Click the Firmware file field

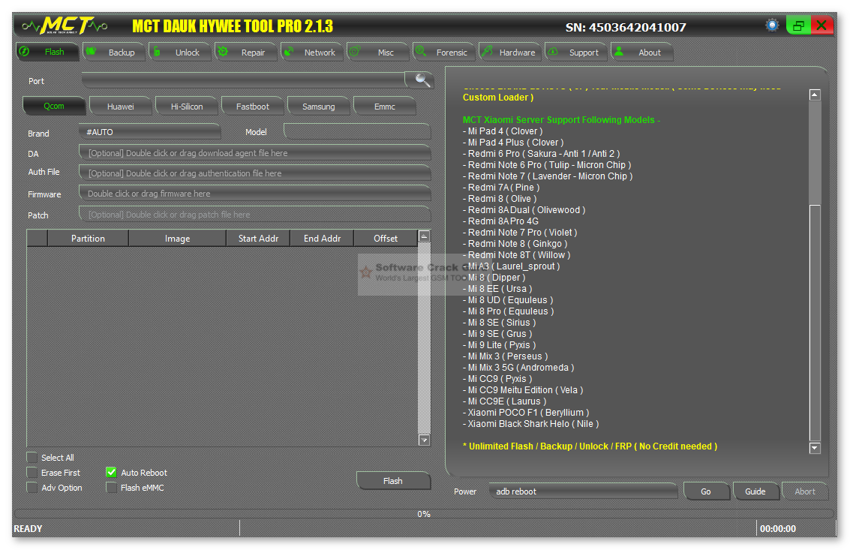point(255,193)
